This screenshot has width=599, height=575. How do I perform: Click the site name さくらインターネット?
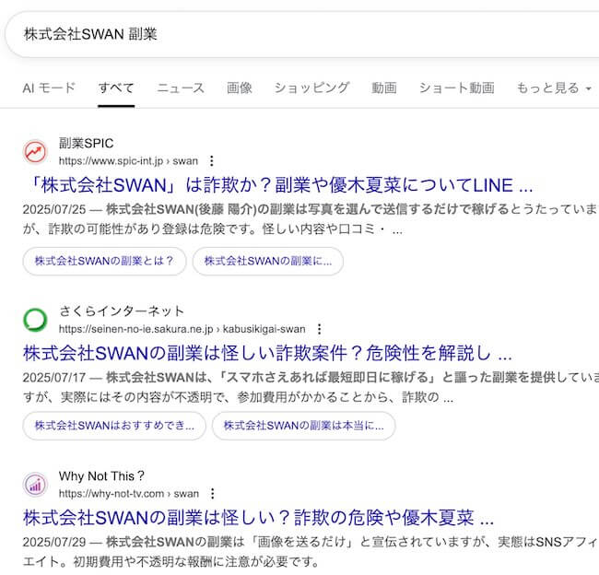click(122, 311)
